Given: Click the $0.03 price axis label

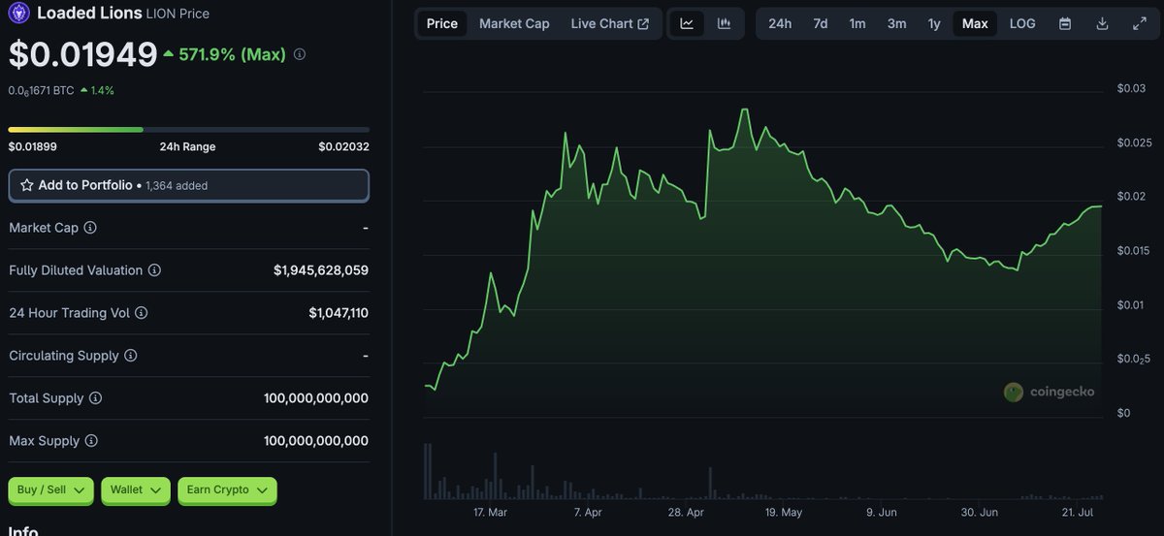Looking at the screenshot, I should coord(1131,89).
